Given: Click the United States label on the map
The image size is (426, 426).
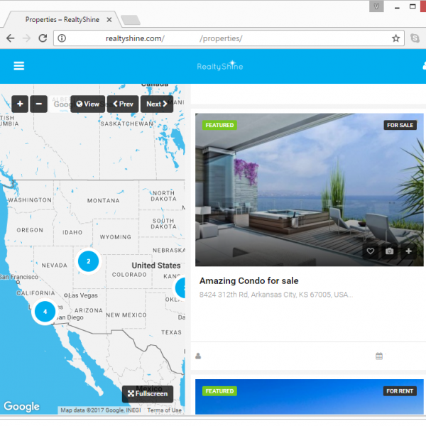Looking at the screenshot, I should click(156, 265).
